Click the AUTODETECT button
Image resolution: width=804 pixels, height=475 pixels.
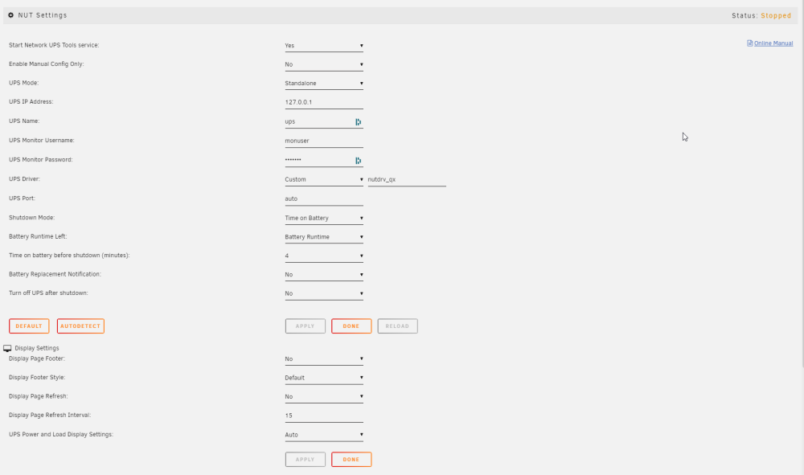[x=80, y=326]
